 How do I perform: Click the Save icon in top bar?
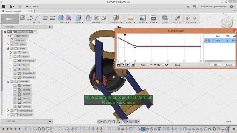[20, 7]
